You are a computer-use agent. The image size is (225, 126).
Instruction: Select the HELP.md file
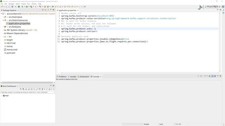coord(11,43)
